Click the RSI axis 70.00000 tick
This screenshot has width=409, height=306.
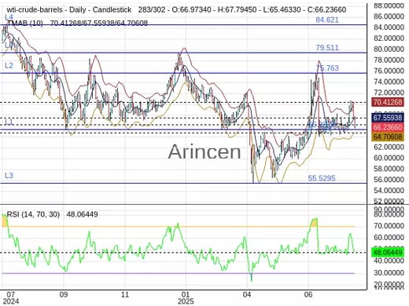point(389,226)
